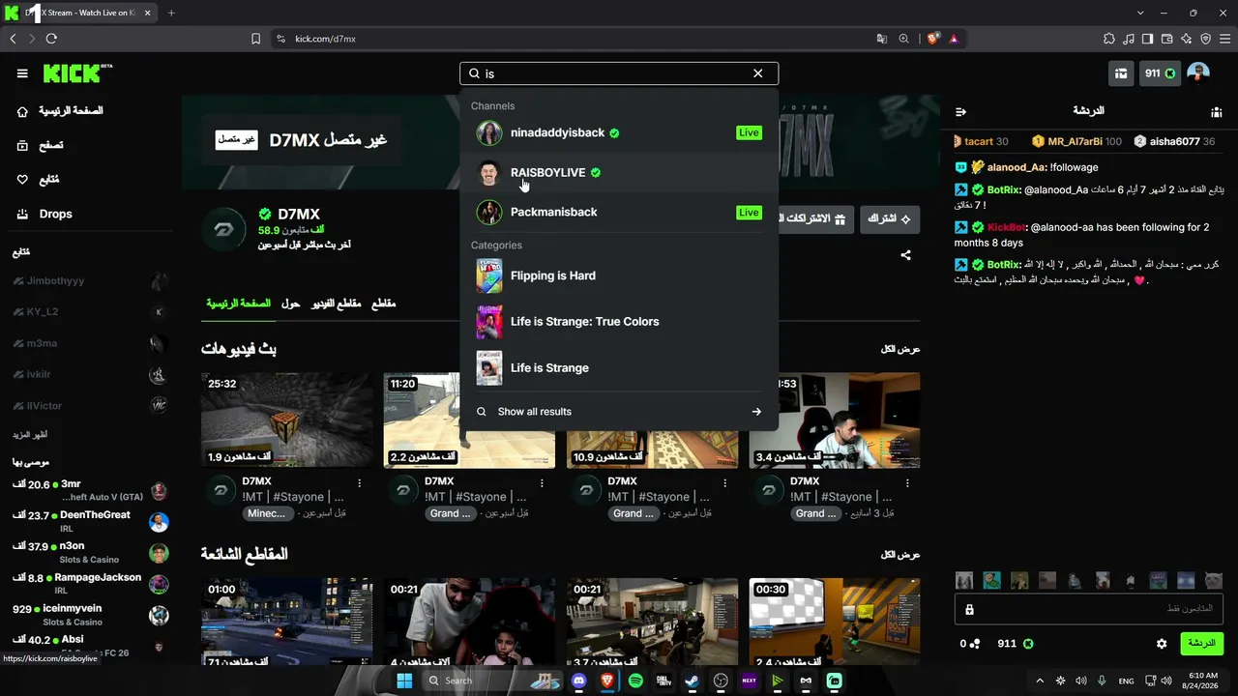Open the 6:10 AM clock and date
Viewport: 1238px width, 696px height.
1203,681
